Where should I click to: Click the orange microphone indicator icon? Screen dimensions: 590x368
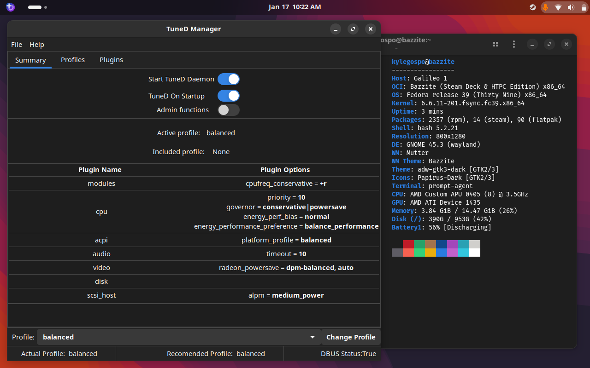[545, 7]
